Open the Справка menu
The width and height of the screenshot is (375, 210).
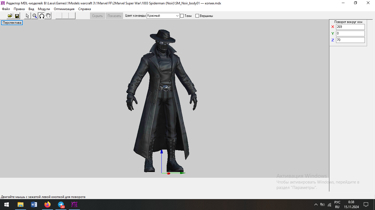point(85,9)
